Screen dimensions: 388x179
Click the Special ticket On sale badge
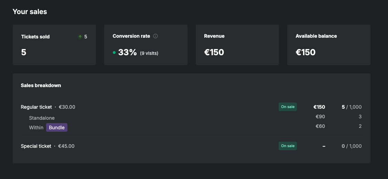(x=288, y=146)
